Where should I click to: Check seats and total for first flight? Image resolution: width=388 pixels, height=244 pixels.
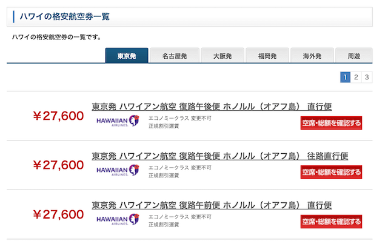(x=331, y=123)
